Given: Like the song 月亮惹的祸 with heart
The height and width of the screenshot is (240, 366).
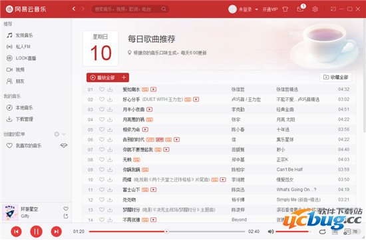Looking at the screenshot, I should pos(102,119).
